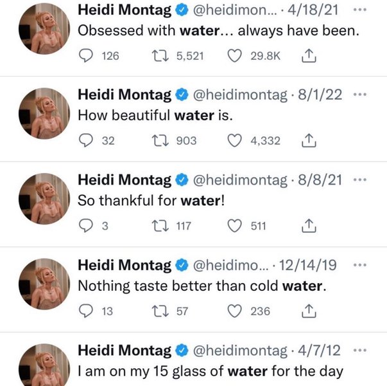Viewport: 387px width, 386px height.
Task: Reply to the "How beautiful water is" tweet
Action: [86, 140]
